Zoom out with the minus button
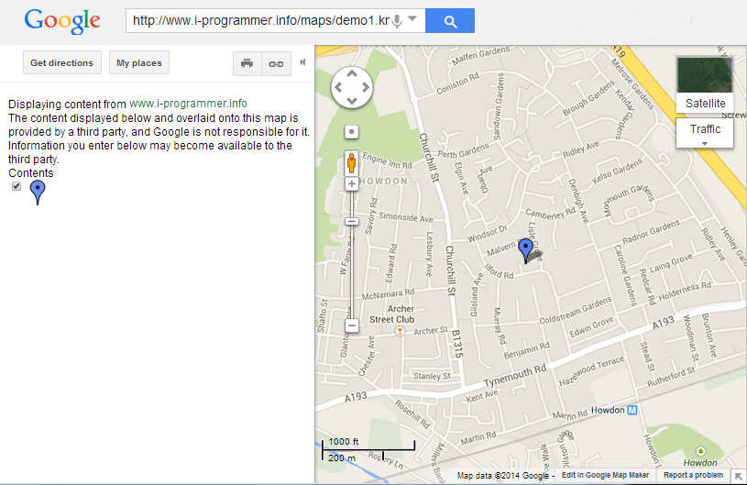This screenshot has width=747, height=485. [x=352, y=325]
